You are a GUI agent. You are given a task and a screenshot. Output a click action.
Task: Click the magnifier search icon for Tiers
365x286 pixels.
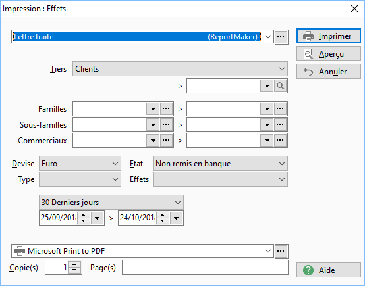[280, 86]
